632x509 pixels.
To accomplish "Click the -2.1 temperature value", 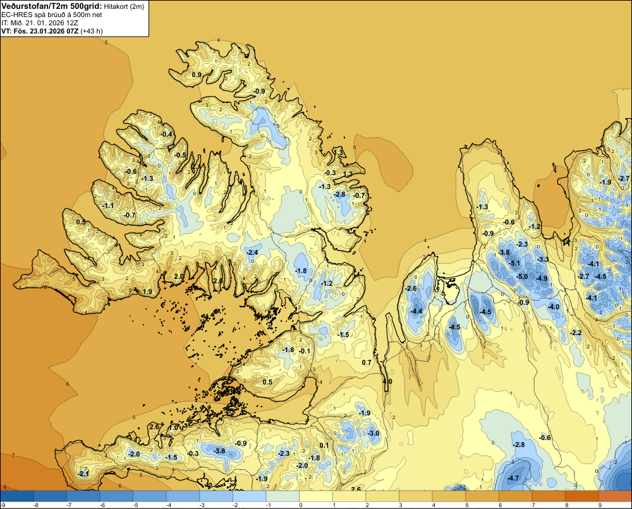I will coord(83,474).
